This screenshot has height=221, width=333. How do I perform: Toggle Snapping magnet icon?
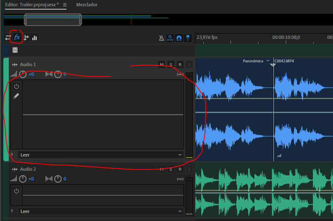click(179, 38)
